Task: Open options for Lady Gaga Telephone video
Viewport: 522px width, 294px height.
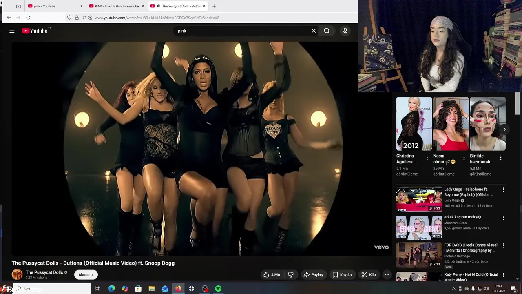Action: tap(503, 190)
